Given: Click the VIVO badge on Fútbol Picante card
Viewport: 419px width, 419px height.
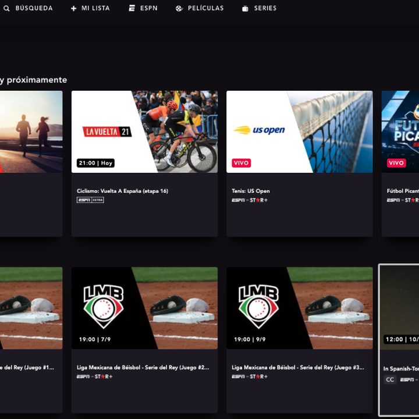Looking at the screenshot, I should (396, 163).
